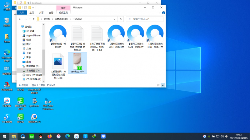The width and height of the screenshot is (250, 140).
Task: Select the candyyy.MP4 video thumbnail
Action: tap(77, 61)
